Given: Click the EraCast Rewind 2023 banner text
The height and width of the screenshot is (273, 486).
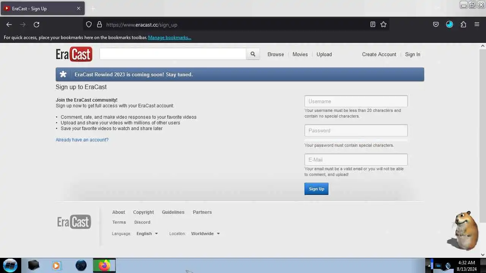Looking at the screenshot, I should [x=134, y=74].
